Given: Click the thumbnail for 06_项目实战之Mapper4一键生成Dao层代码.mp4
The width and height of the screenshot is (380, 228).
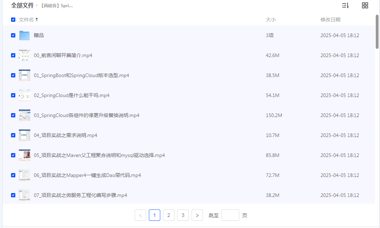Looking at the screenshot, I should coord(24,175).
